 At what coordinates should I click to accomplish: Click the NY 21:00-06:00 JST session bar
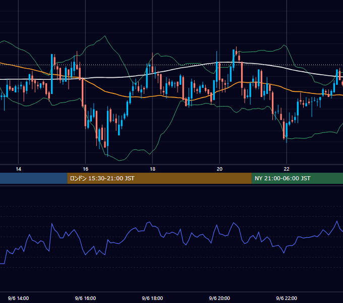coord(297,178)
